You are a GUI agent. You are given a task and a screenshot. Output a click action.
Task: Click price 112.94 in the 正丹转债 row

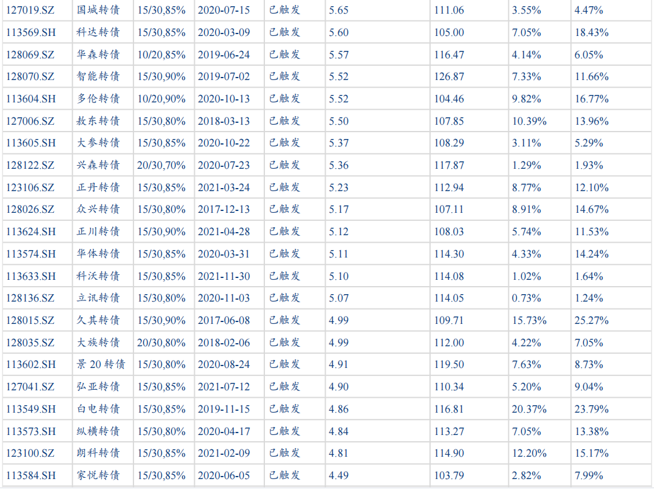click(x=449, y=187)
